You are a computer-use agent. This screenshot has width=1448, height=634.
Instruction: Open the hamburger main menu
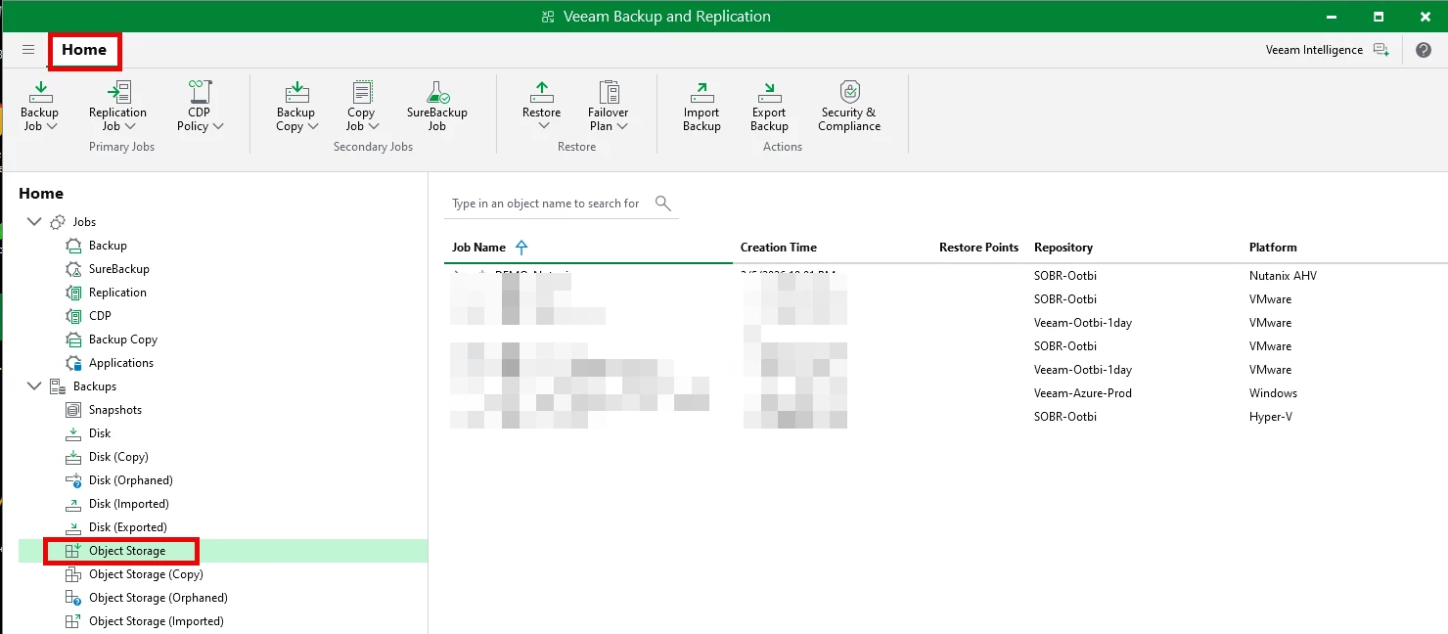(x=28, y=50)
